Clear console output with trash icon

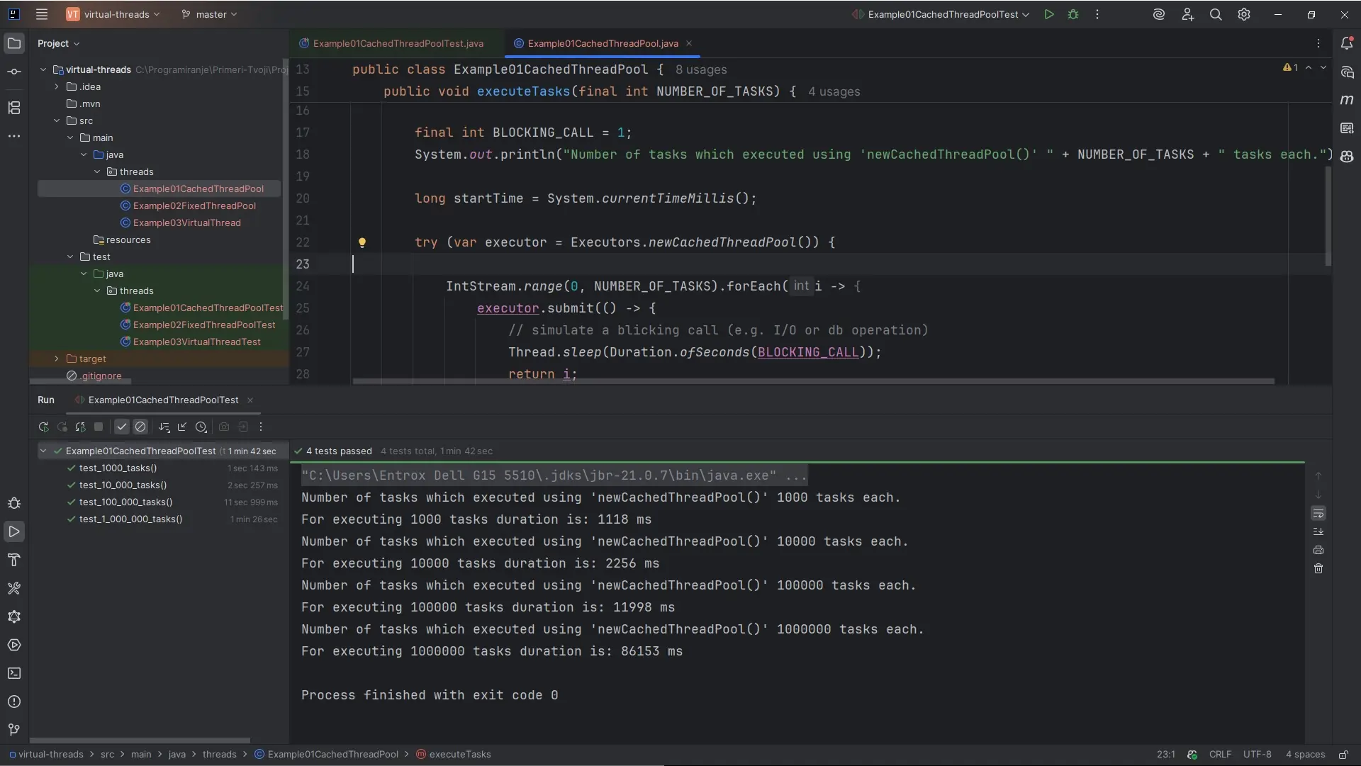1318,569
